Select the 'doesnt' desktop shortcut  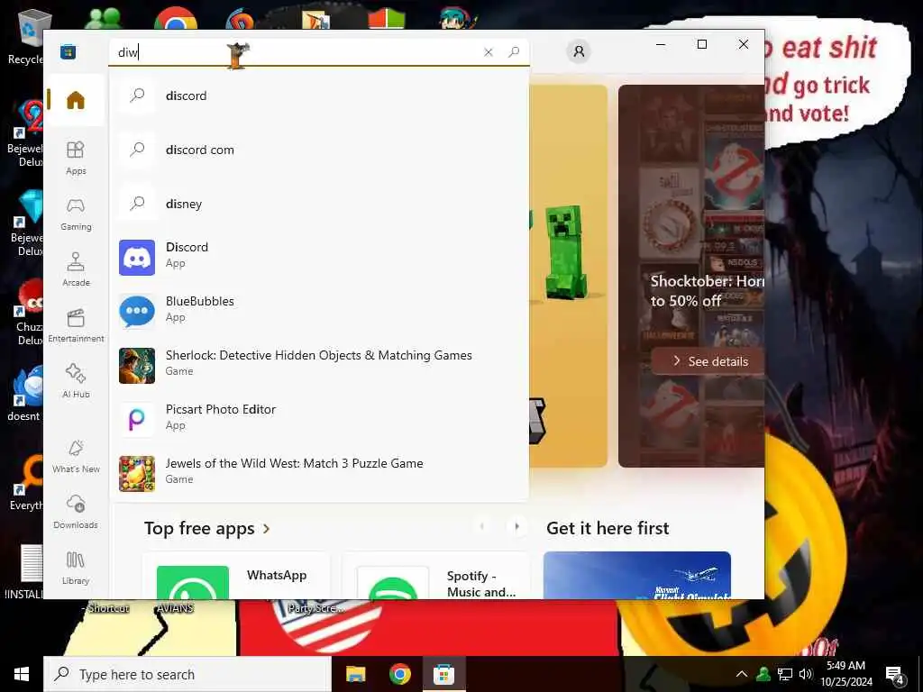click(x=24, y=395)
